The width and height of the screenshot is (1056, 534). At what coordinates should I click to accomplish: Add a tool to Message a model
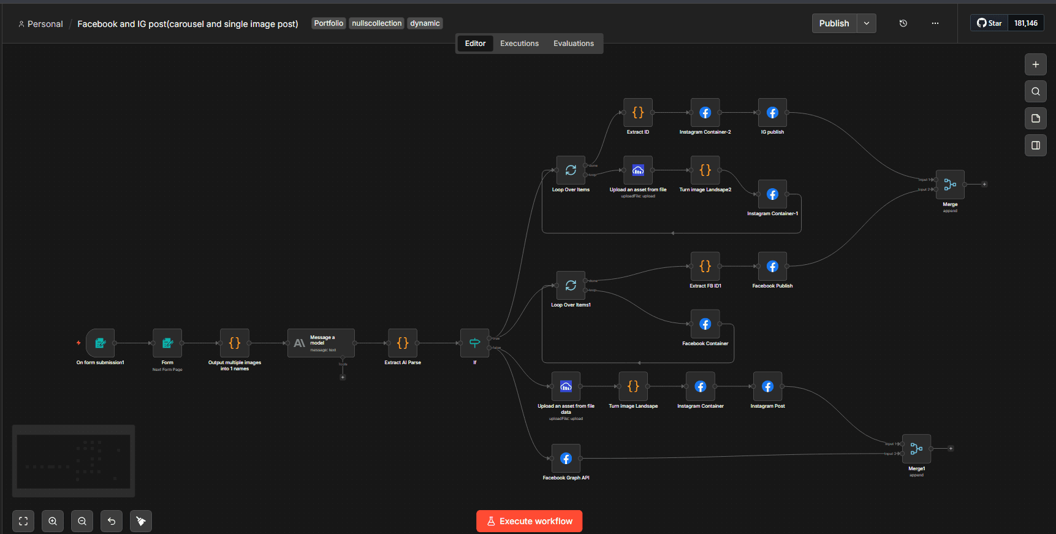click(343, 378)
